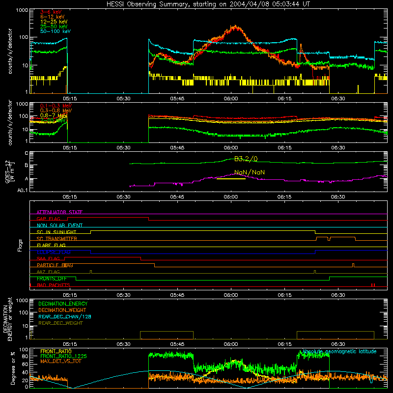
Task: Select the BAD_PACKETS flag label
Action: click(x=54, y=285)
